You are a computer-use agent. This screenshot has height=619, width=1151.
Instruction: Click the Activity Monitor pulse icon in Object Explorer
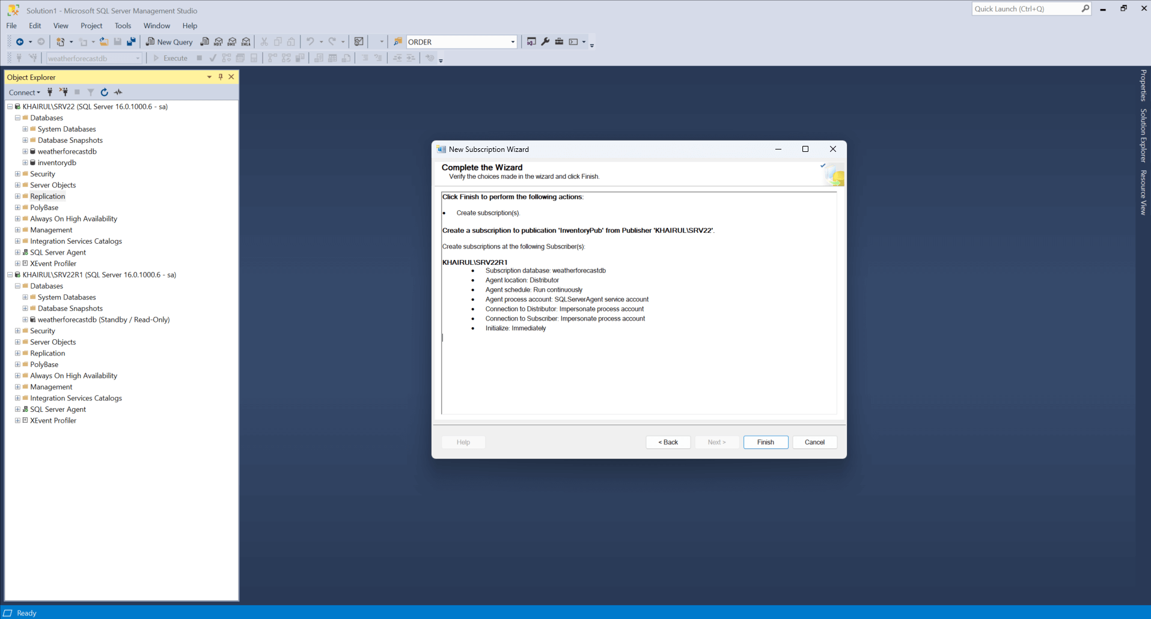(x=118, y=92)
